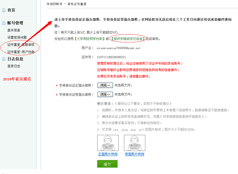Click the document icon beside 首页
This screenshot has width=238, height=174.
coord(4,10)
